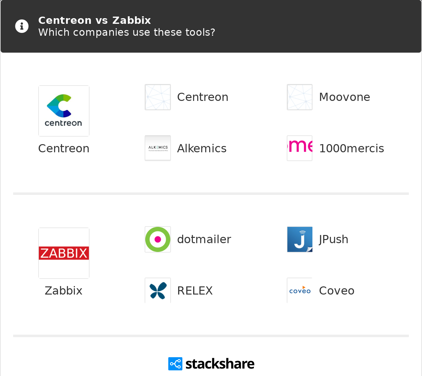Open the Moovone company link
Viewport: 422px width, 376px height.
(x=344, y=97)
